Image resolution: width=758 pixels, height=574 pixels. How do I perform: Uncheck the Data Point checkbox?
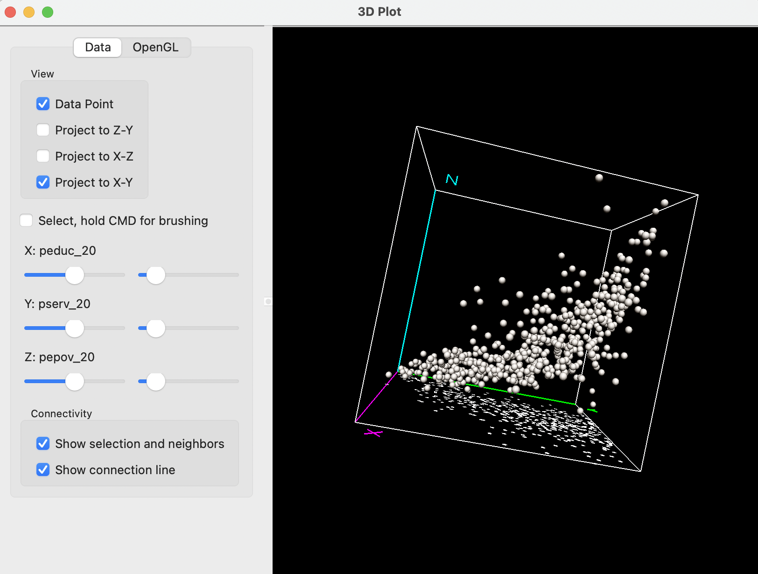[43, 104]
